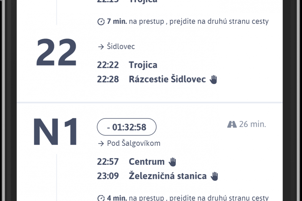The height and width of the screenshot is (201, 302).
Task: Tap the hand icon next to Rázcestie Šidlovec
Action: point(214,79)
